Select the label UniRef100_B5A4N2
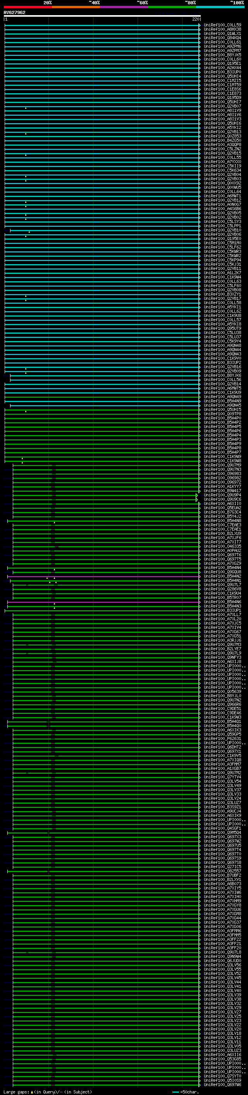The width and height of the screenshot is (248, 1095). (x=222, y=576)
